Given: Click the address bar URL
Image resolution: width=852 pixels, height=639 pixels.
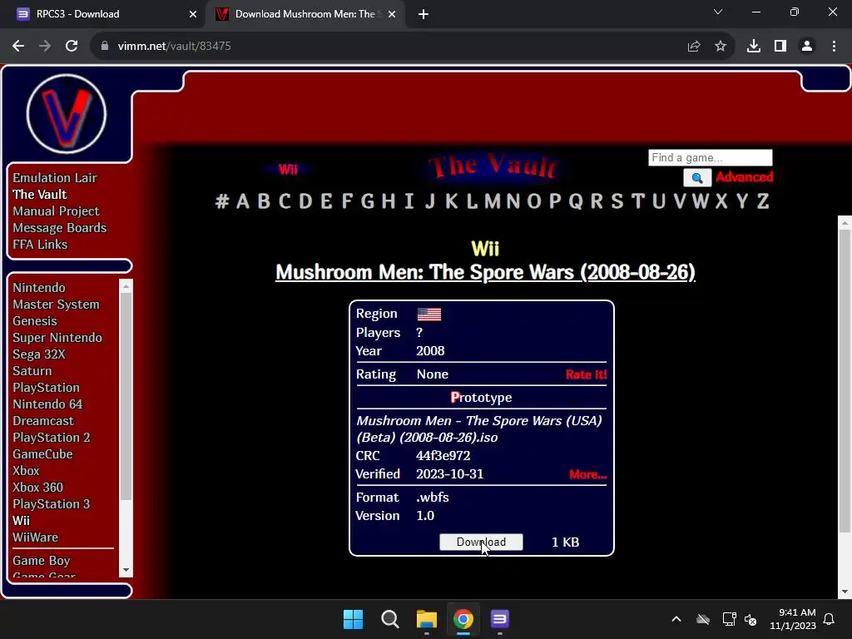Looking at the screenshot, I should 175,47.
